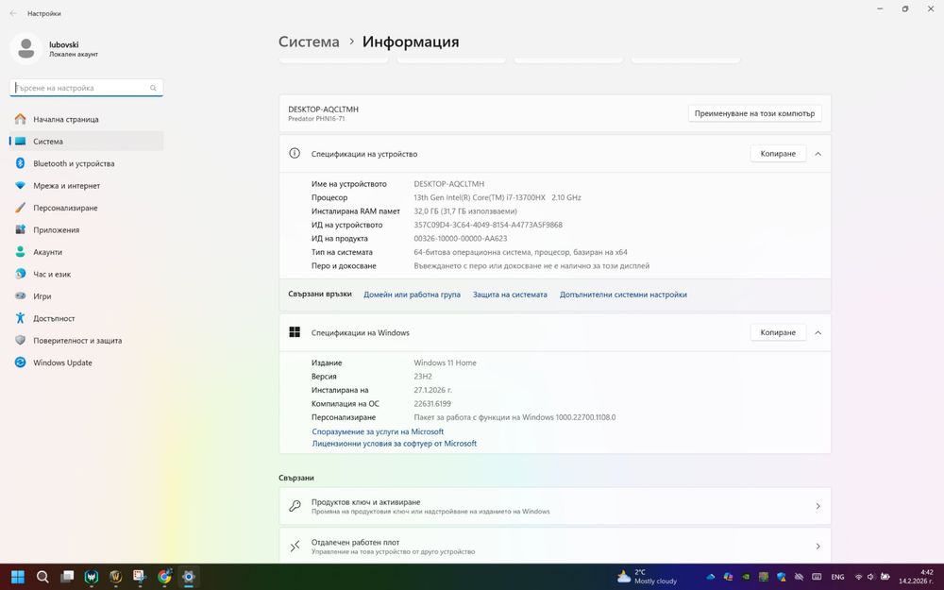Select OS build value 22631.6199

tap(432, 403)
